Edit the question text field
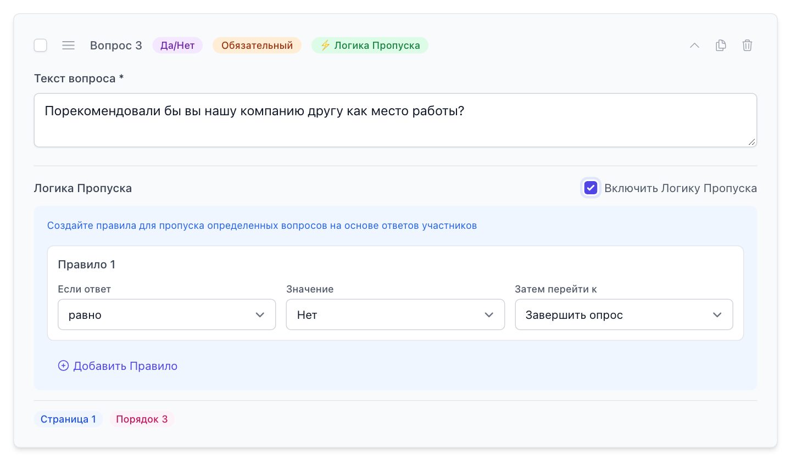 coord(396,120)
